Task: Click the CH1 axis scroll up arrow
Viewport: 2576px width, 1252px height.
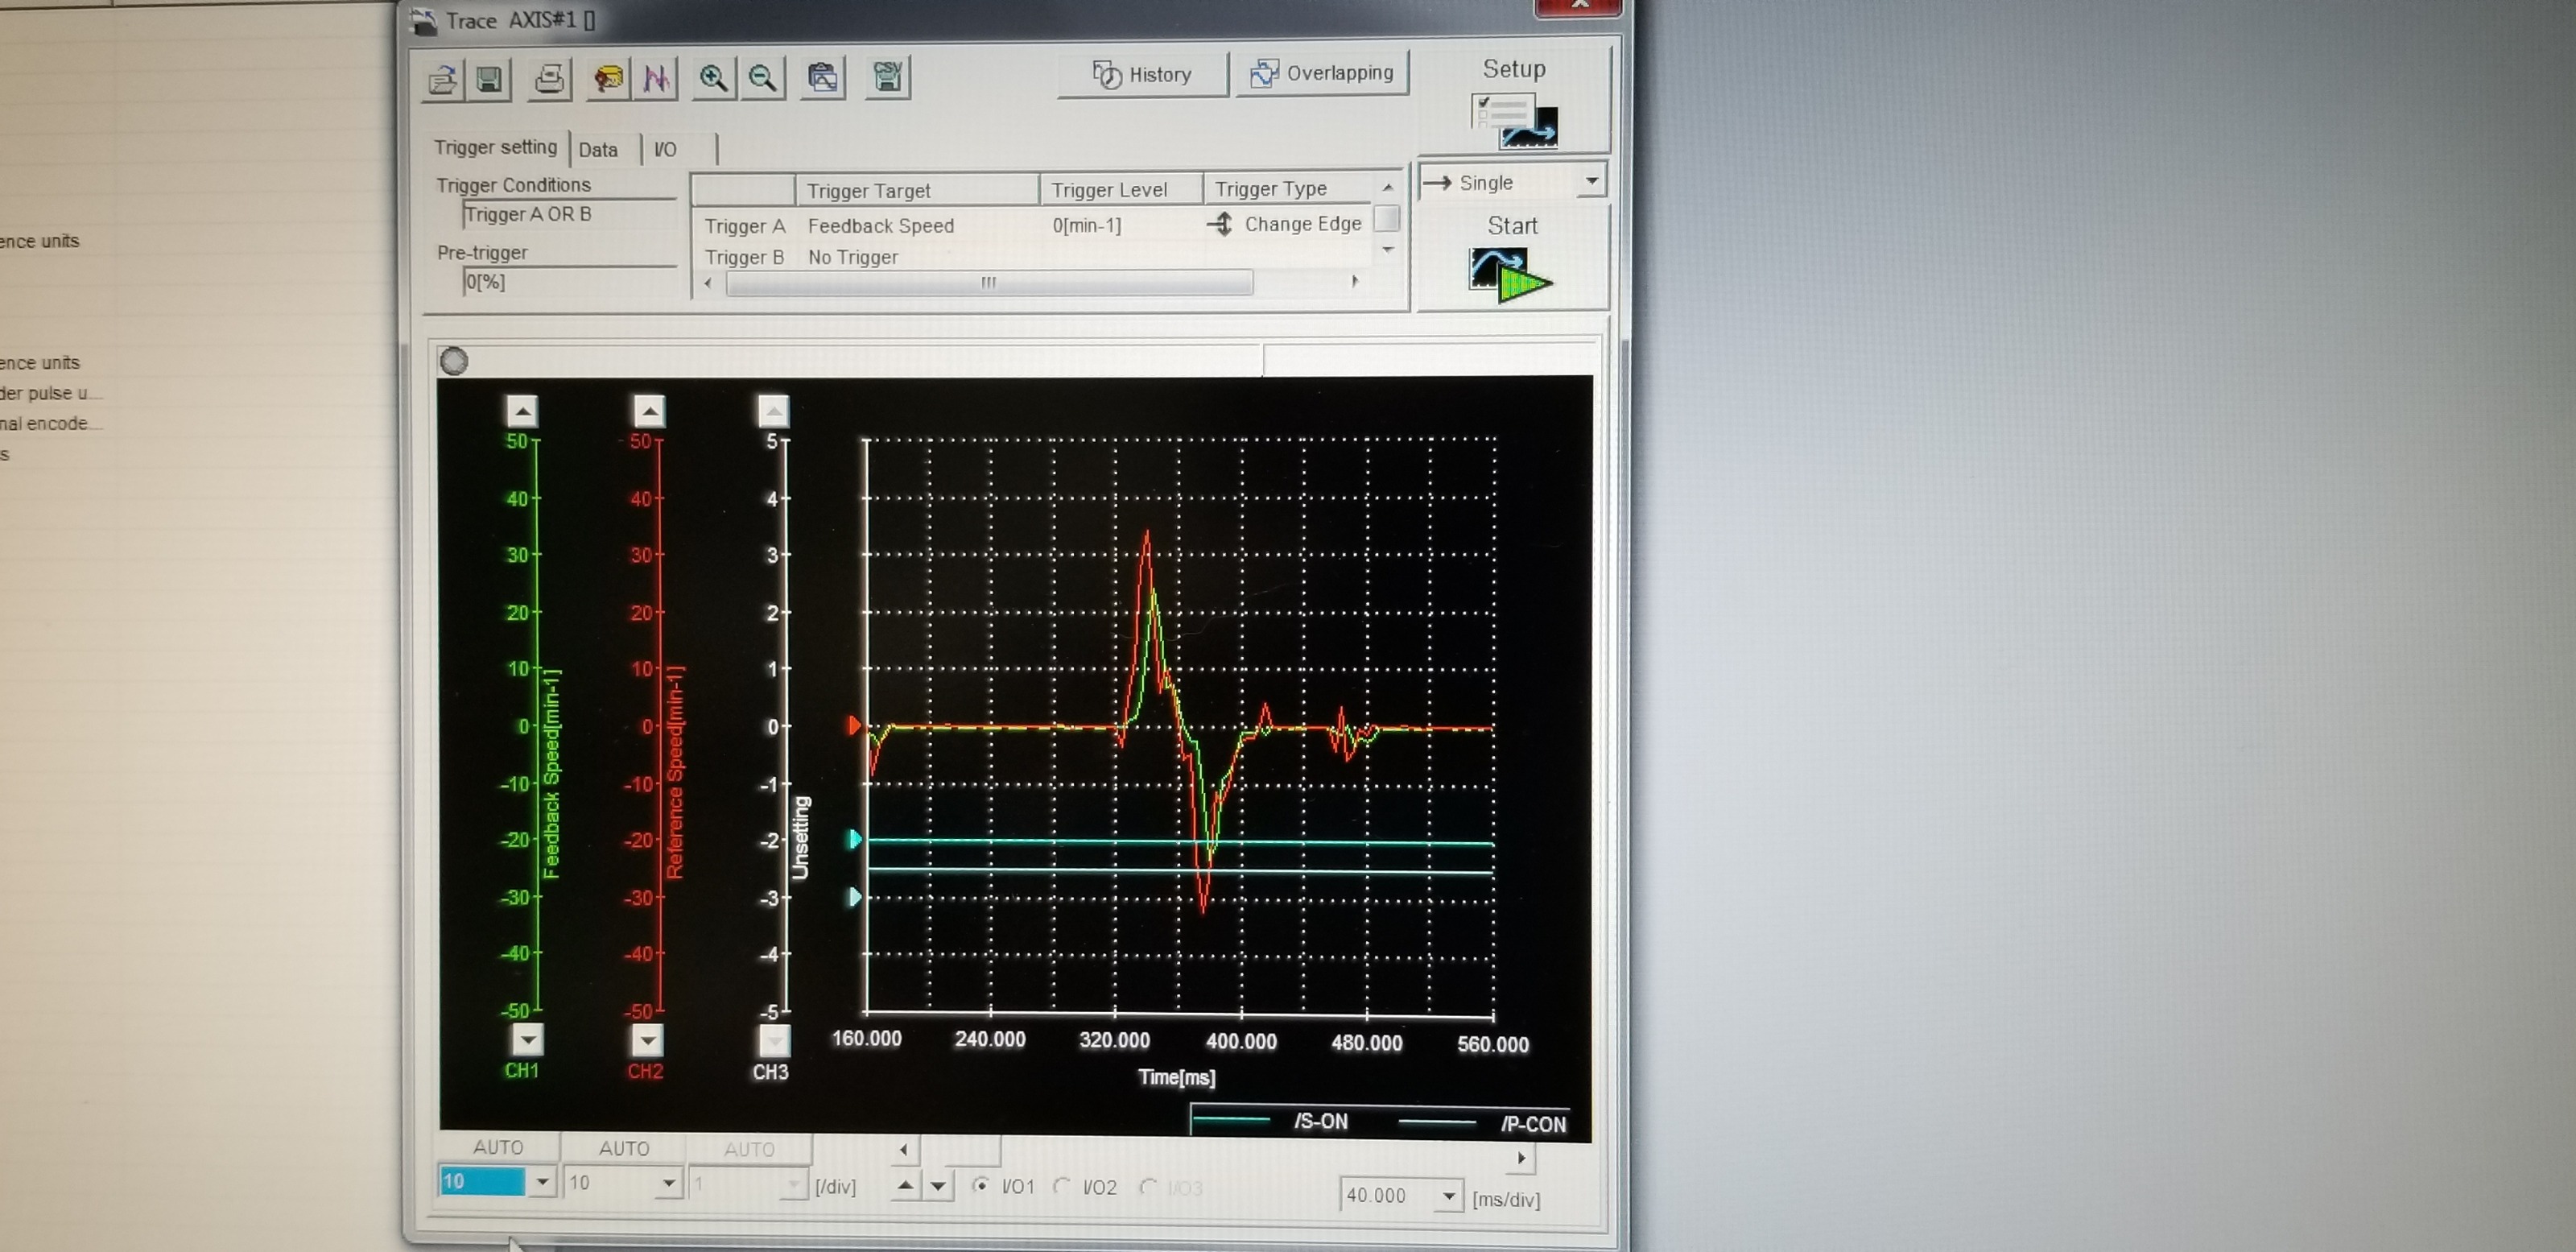Action: (x=522, y=411)
